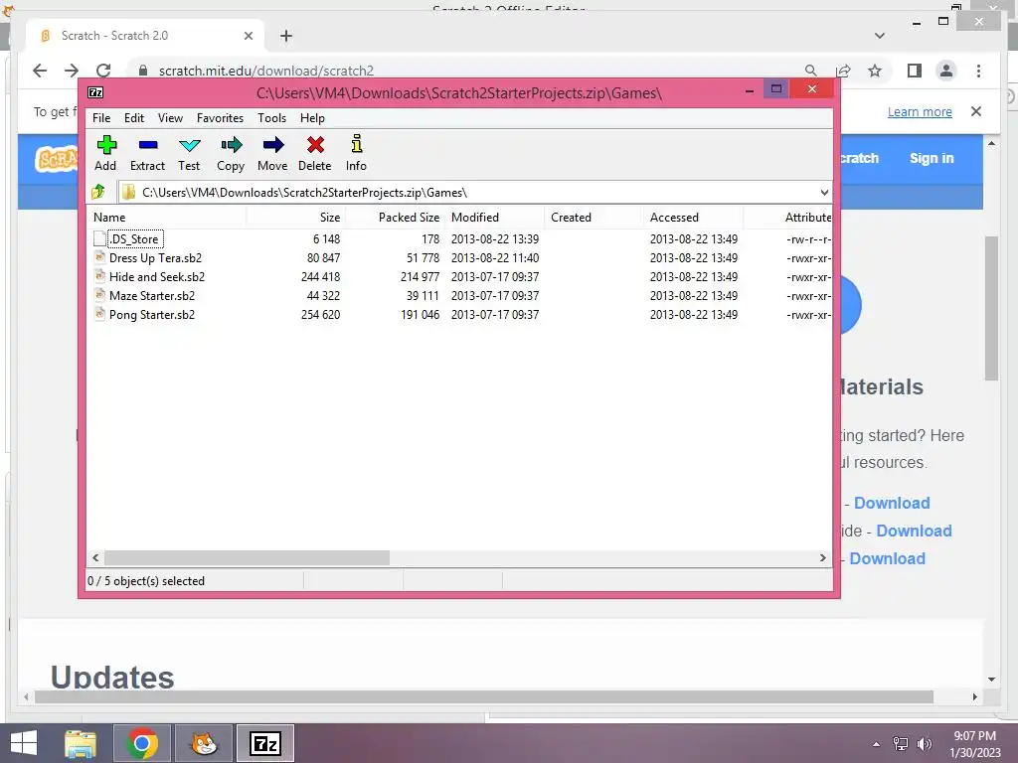
Task: Select the Dress Up Tera.sb2 file icon
Action: coord(99,257)
